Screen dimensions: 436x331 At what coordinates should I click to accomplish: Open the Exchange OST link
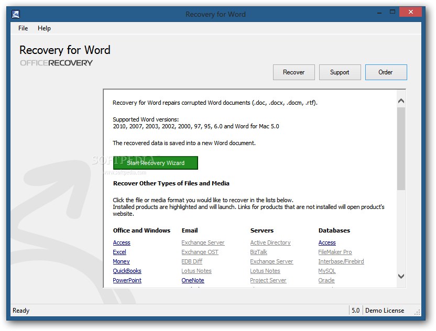200,252
